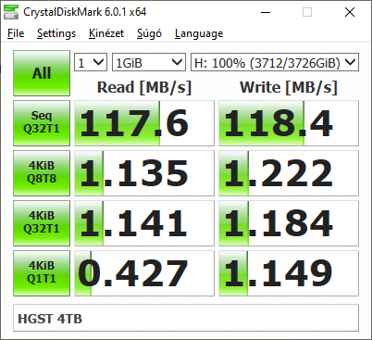Expand the H: drive selection dropdown
This screenshot has width=372, height=340.
click(275, 62)
